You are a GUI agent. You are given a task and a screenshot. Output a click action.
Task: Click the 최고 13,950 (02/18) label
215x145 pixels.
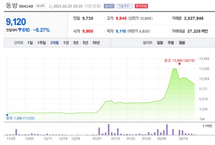pos(180,60)
